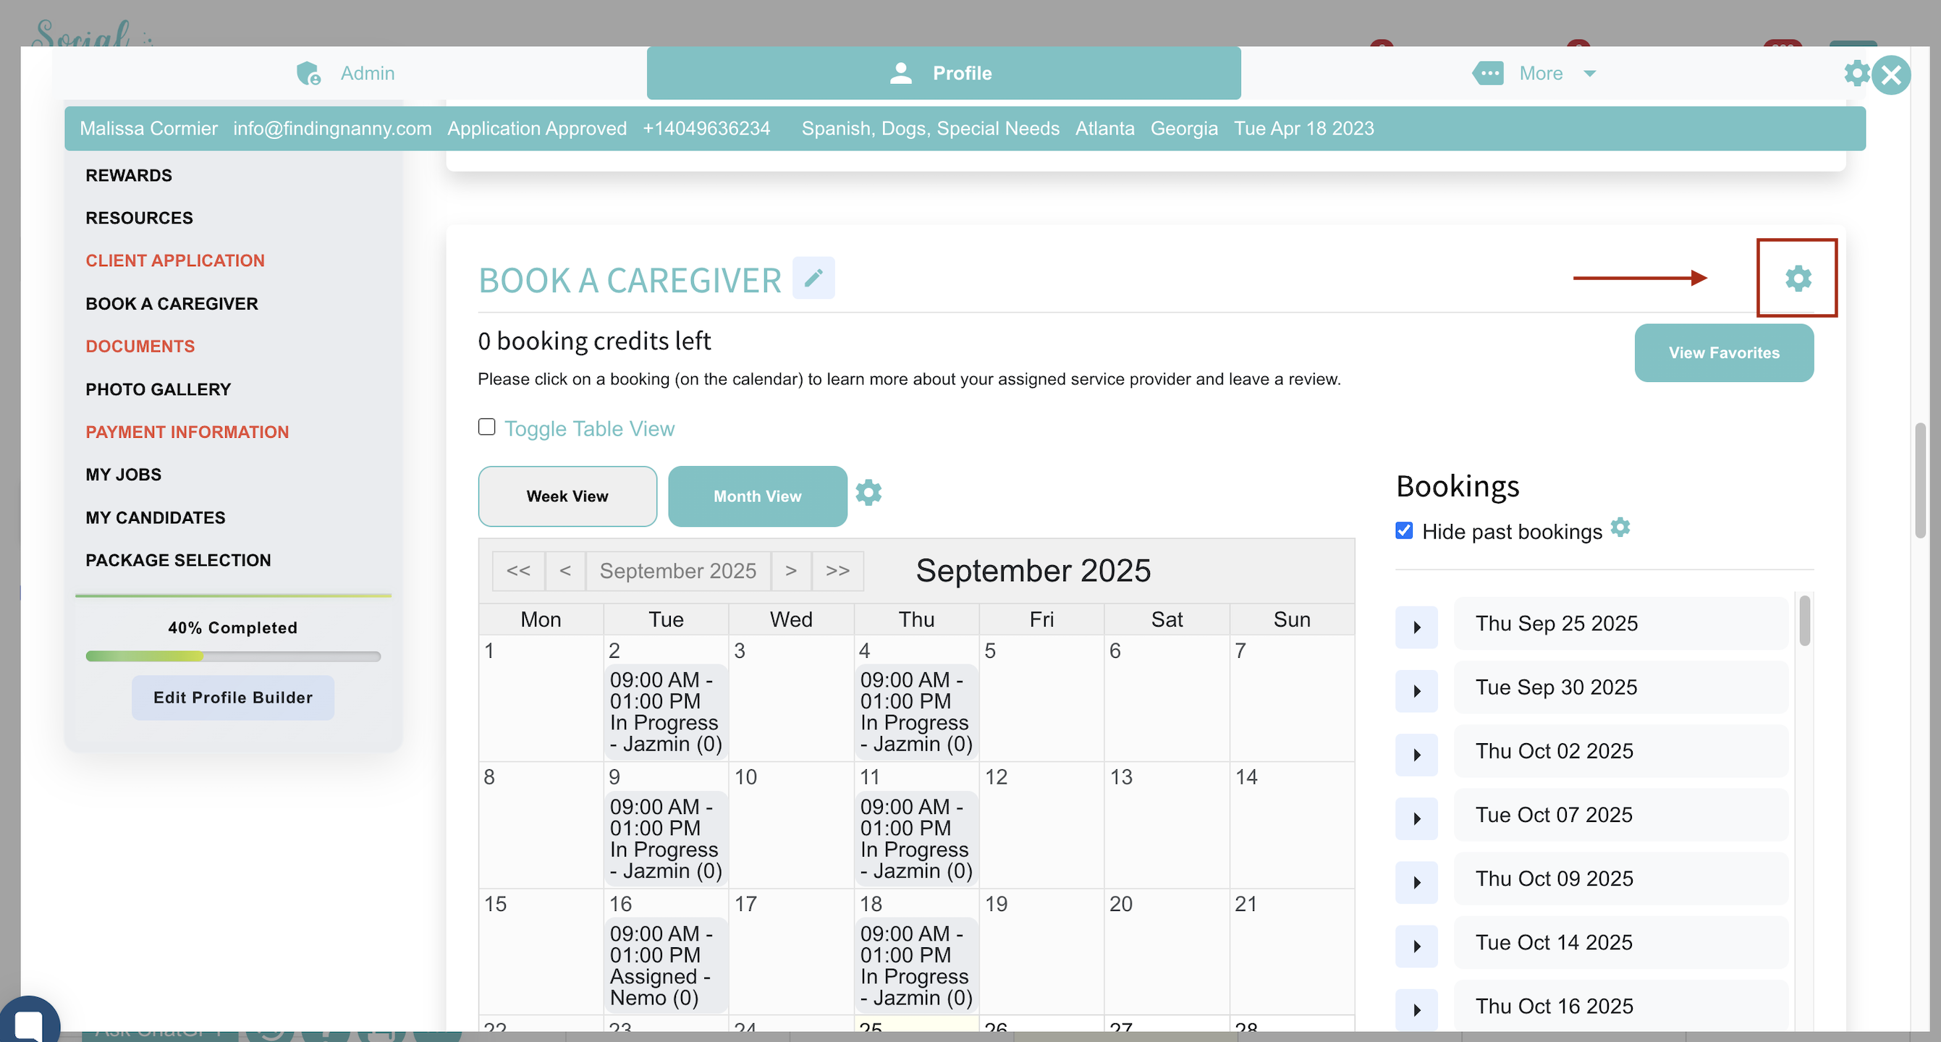Screen dimensions: 1941x1042
Task: Open the highlighted gear settings in Book A Caregiver header
Action: point(1798,278)
